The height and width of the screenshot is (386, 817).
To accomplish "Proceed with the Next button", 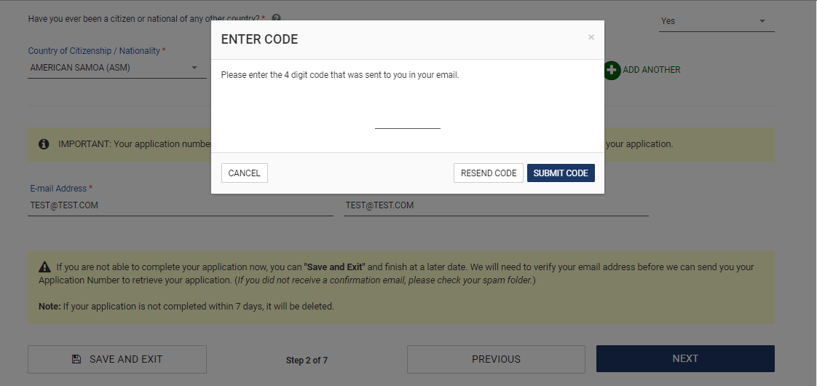I will click(x=685, y=359).
